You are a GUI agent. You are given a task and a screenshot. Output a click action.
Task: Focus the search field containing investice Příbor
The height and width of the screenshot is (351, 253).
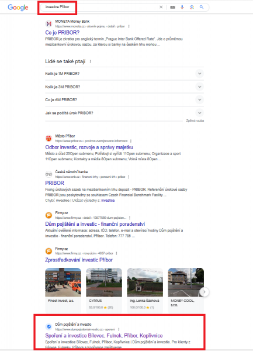99,7
